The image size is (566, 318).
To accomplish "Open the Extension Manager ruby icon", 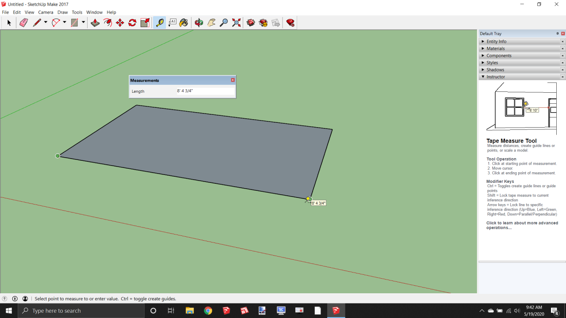I will point(290,23).
